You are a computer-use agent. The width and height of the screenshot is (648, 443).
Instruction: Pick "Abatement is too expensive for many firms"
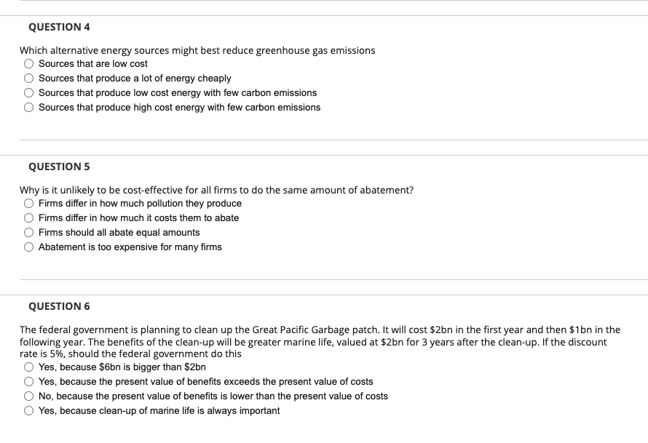[x=28, y=247]
